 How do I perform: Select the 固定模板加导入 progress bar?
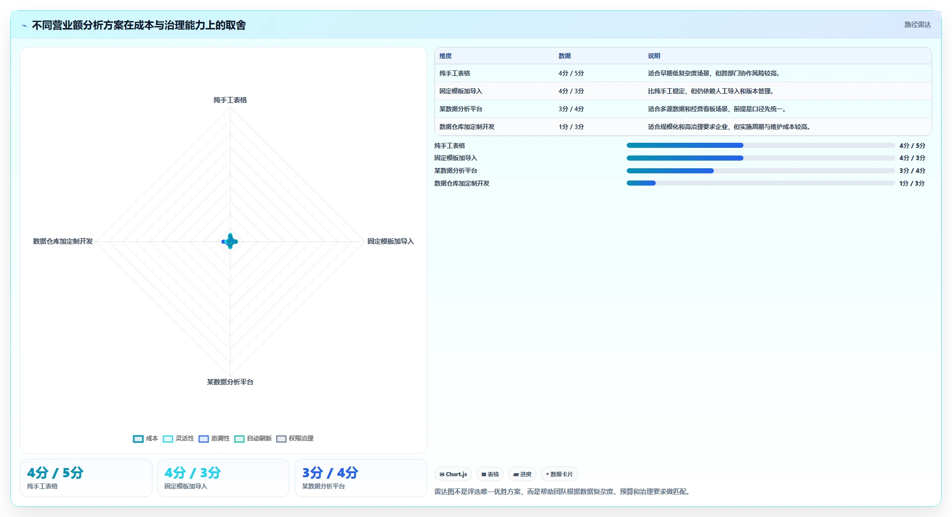tap(760, 158)
